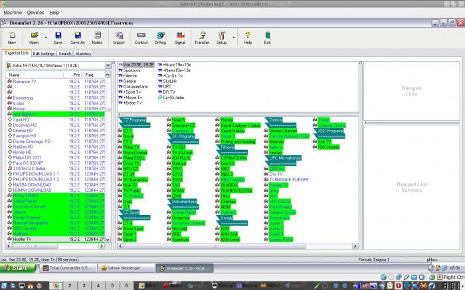Screen dimensions: 465x290
Task: Open the Notes tool
Action: [97, 38]
